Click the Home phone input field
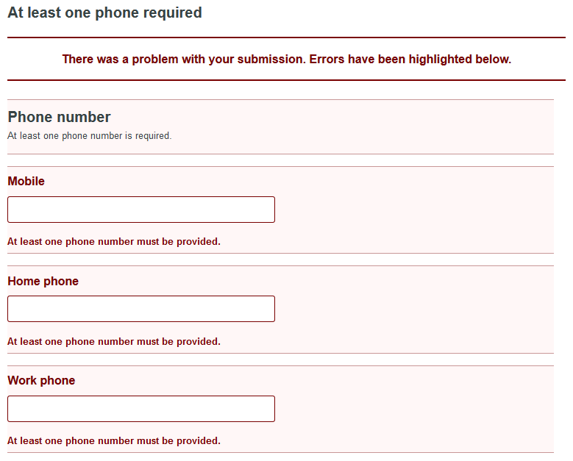Viewport: 573px width, 461px height. pos(141,309)
